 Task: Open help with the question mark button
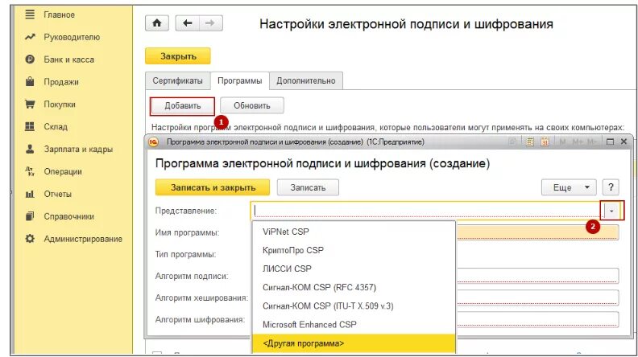[x=611, y=187]
